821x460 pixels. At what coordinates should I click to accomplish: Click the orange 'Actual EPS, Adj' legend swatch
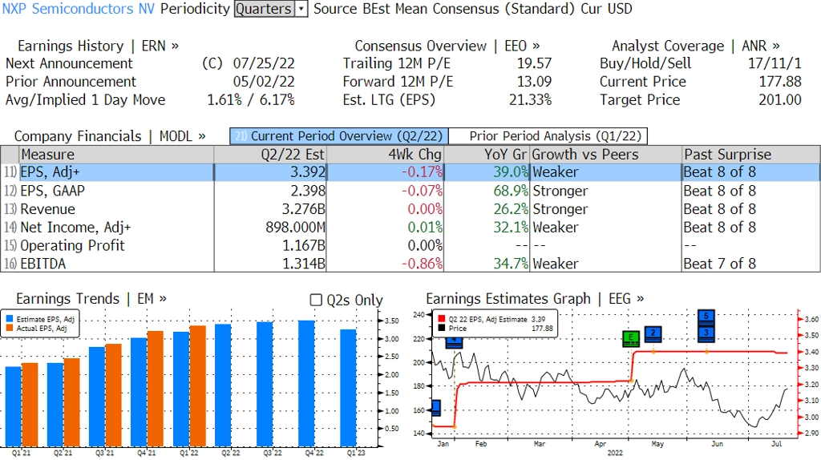tap(10, 328)
